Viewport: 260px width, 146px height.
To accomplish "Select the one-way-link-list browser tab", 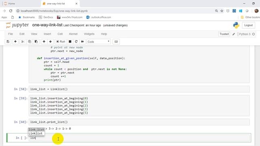I will tap(56, 4).
